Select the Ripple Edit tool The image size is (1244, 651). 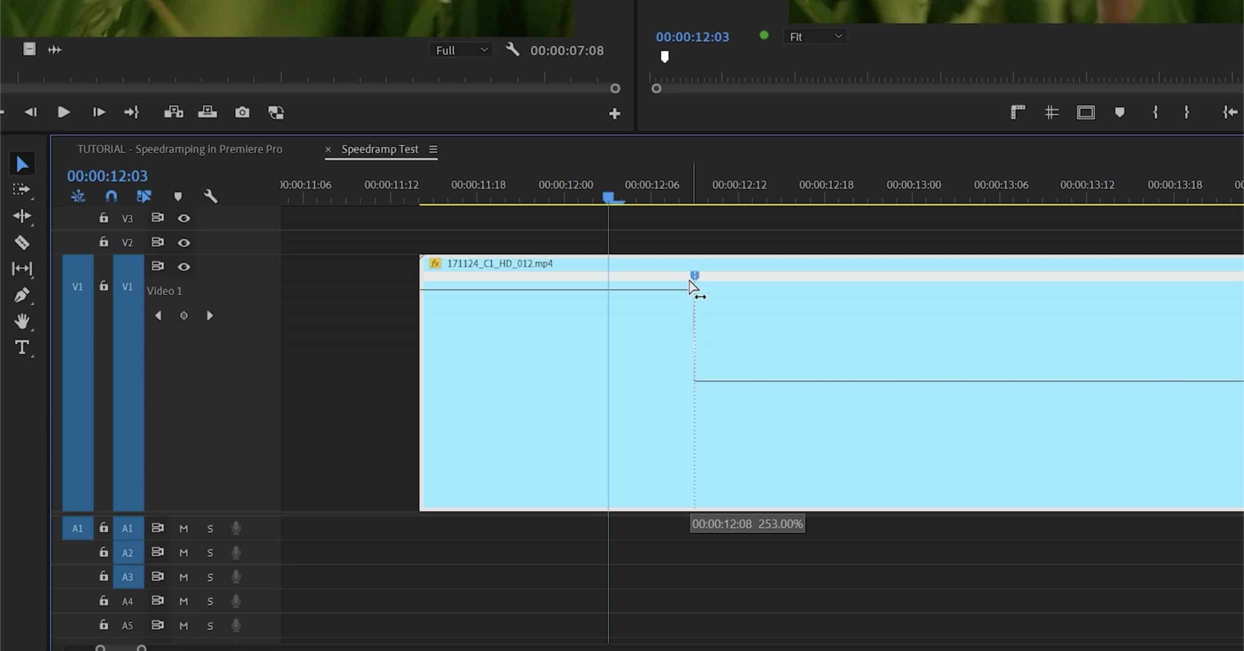click(x=22, y=216)
